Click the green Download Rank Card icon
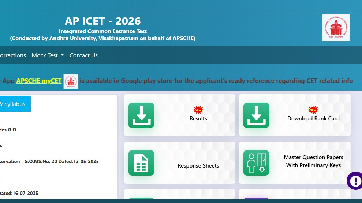The width and height of the screenshot is (362, 203). (x=256, y=115)
